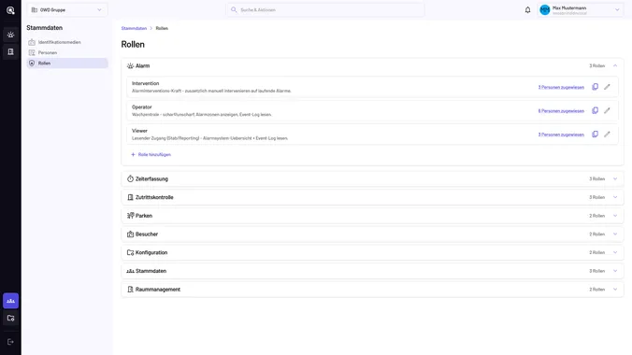Click the Raummanagement section title
The height and width of the screenshot is (355, 632).
158,290
